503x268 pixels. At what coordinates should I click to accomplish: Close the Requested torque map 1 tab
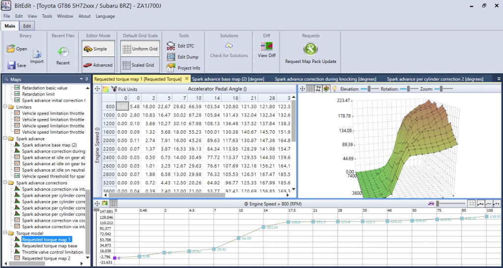[187, 79]
